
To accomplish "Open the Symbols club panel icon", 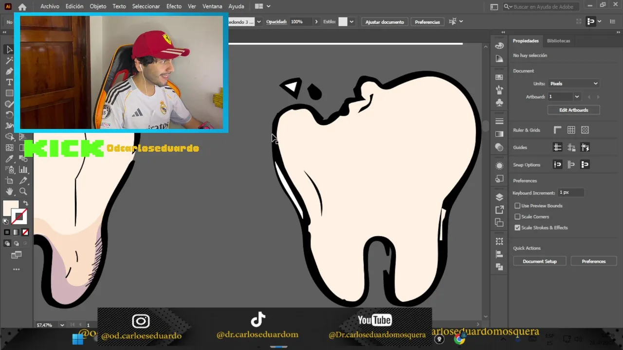I will click(x=499, y=103).
